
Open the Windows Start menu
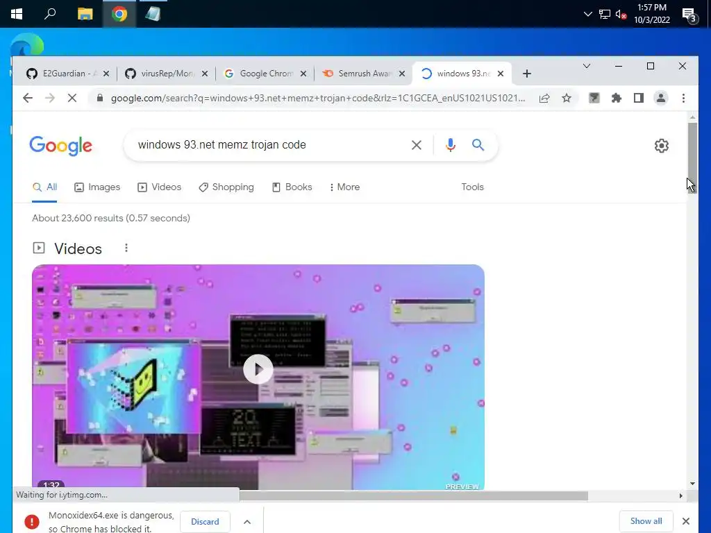17,14
